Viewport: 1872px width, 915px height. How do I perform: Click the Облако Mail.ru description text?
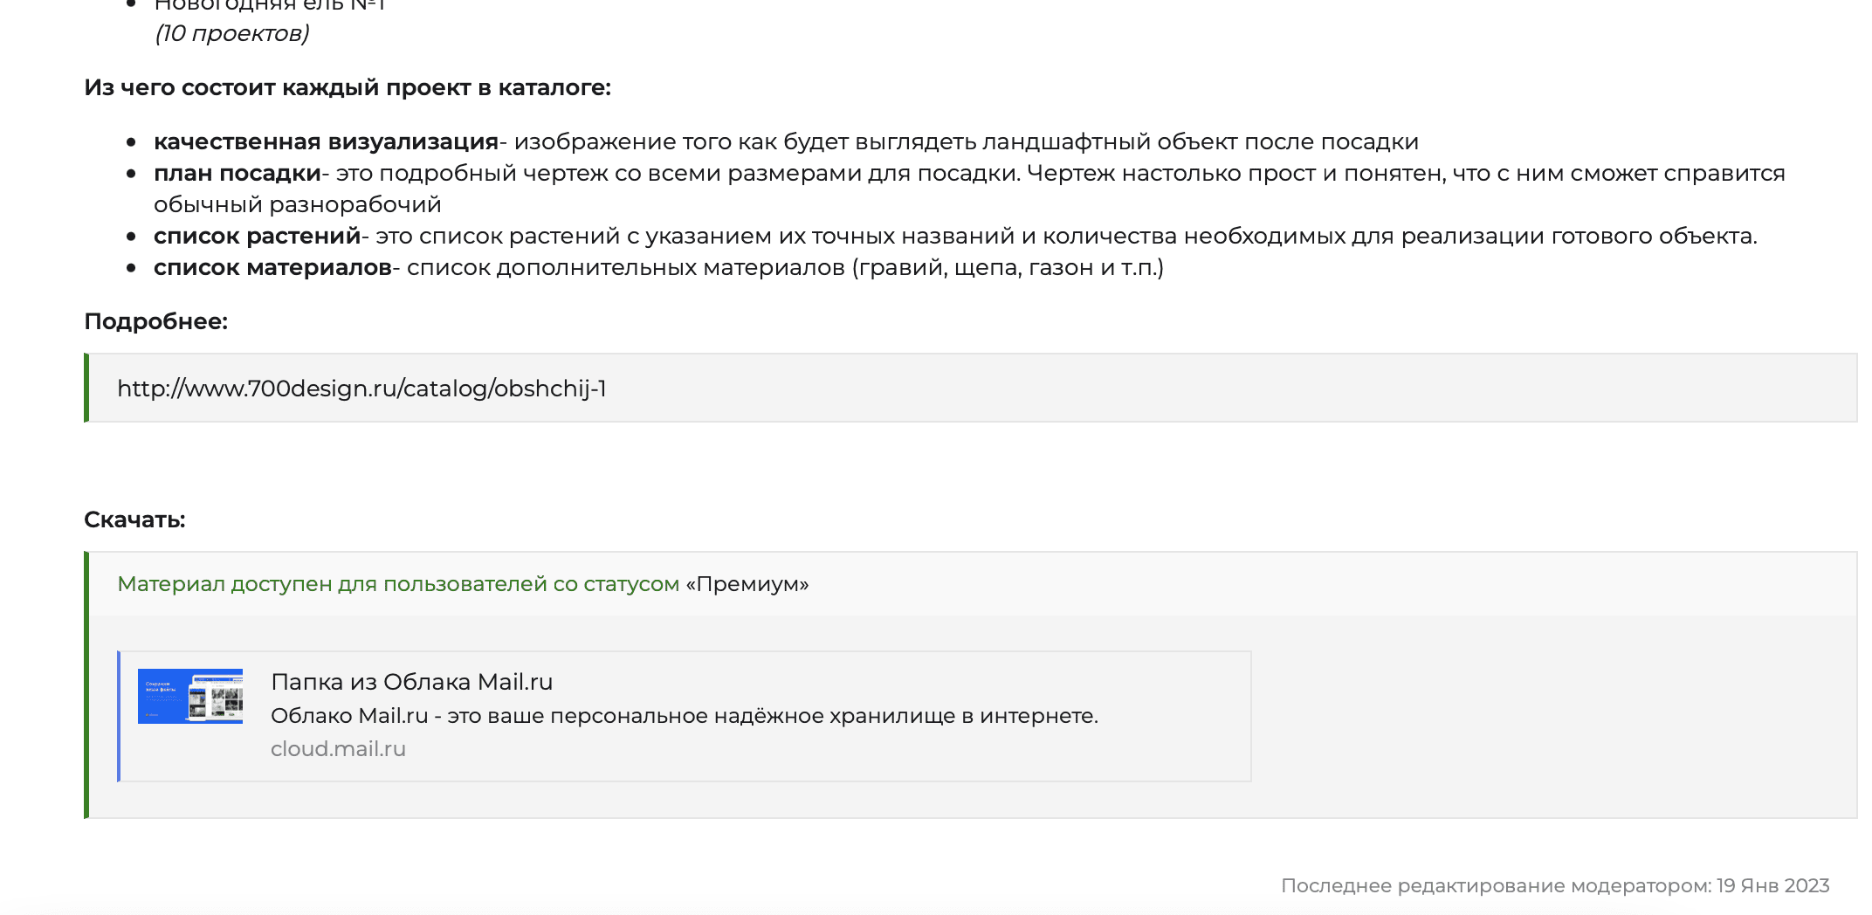(x=685, y=716)
